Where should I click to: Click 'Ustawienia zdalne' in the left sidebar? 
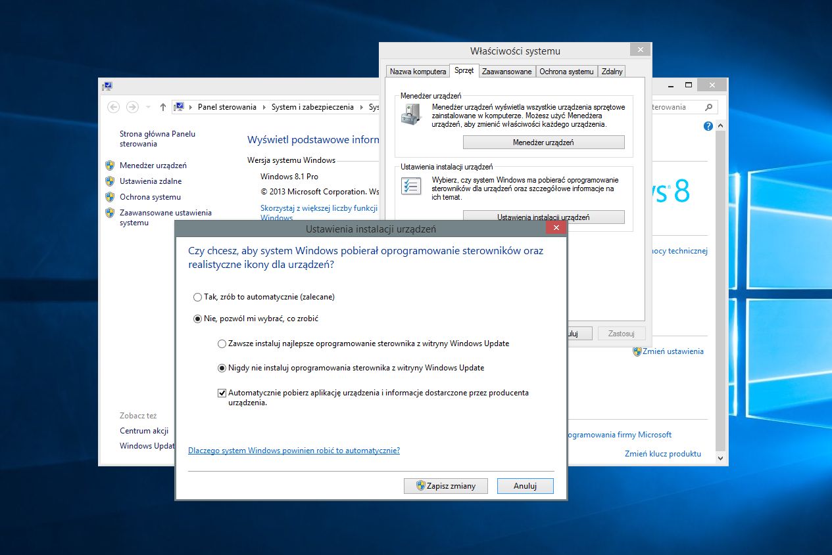click(x=151, y=181)
